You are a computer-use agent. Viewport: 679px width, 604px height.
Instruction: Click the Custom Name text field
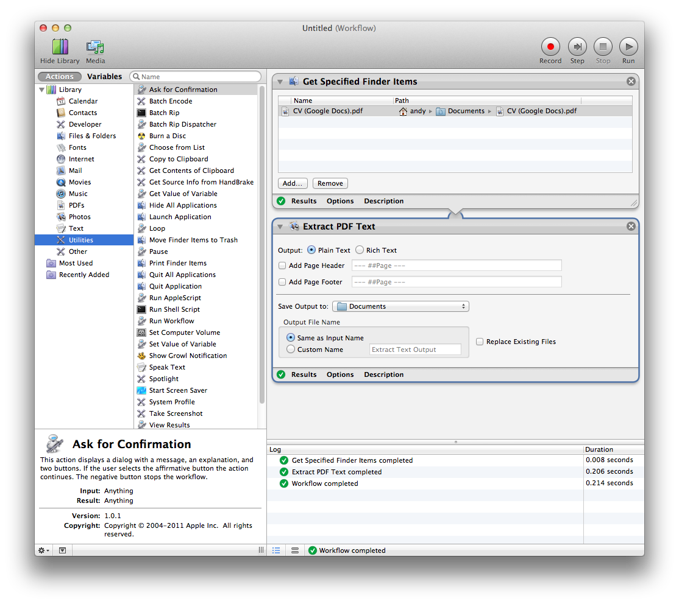(415, 349)
